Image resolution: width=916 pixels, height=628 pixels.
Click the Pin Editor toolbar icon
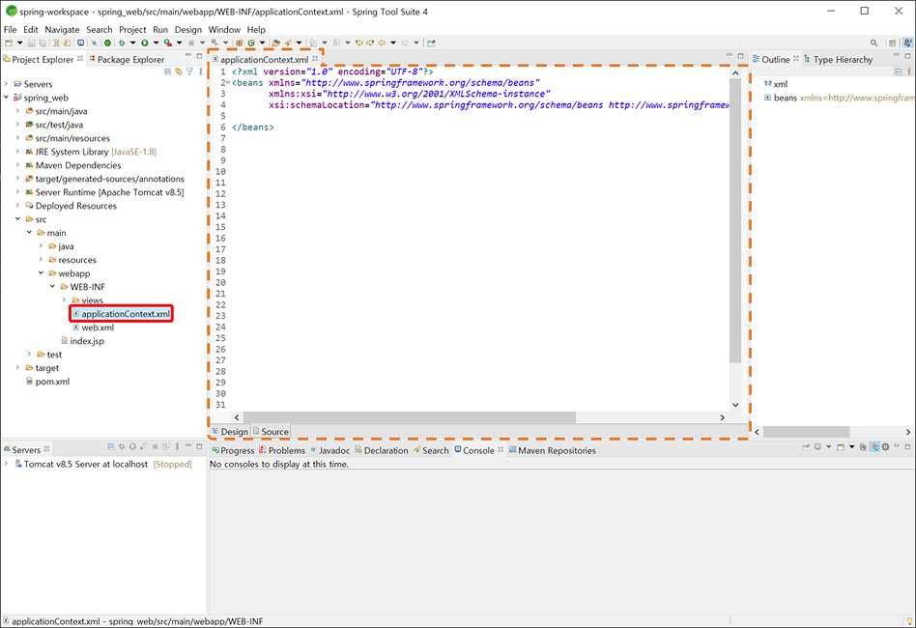[431, 43]
